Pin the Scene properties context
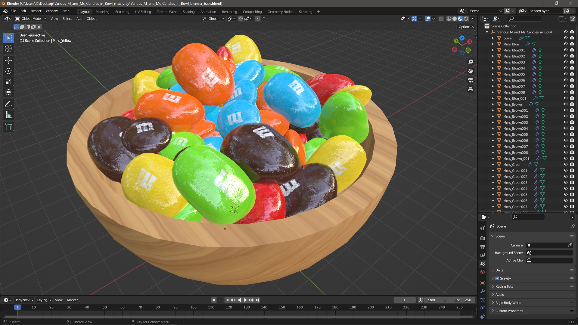The width and height of the screenshot is (578, 325). [573, 226]
